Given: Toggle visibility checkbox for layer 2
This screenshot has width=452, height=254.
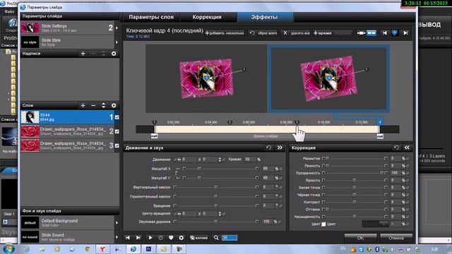Looking at the screenshot, I should (x=117, y=131).
